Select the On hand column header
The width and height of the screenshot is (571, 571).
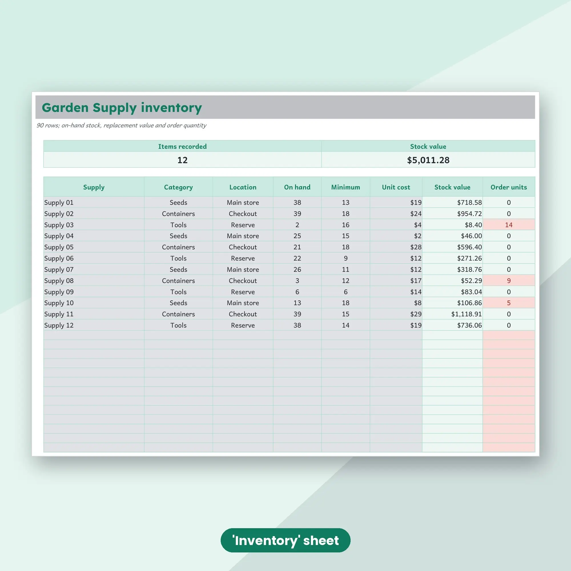[297, 187]
